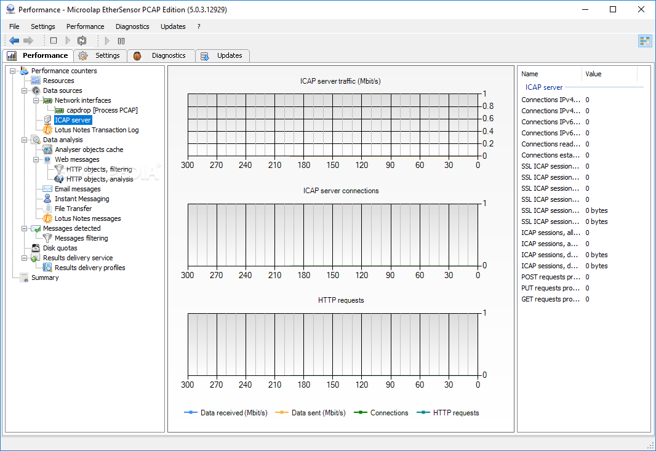The width and height of the screenshot is (656, 451).
Task: Open the ? help menu
Action: click(x=199, y=26)
